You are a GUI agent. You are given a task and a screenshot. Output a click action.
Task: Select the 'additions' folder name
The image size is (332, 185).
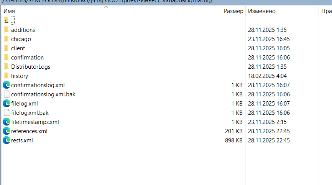(23, 30)
